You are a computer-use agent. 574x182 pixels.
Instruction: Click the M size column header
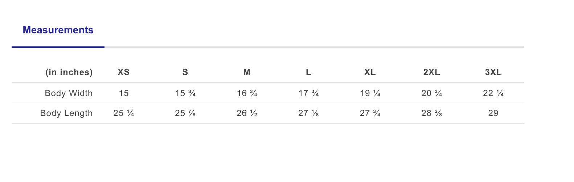[247, 72]
